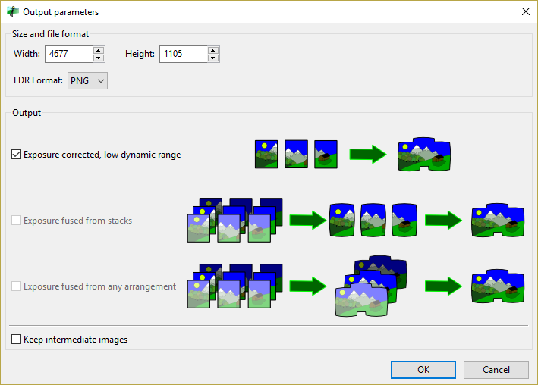Close the Output parameters dialog
This screenshot has width=538, height=385.
525,12
